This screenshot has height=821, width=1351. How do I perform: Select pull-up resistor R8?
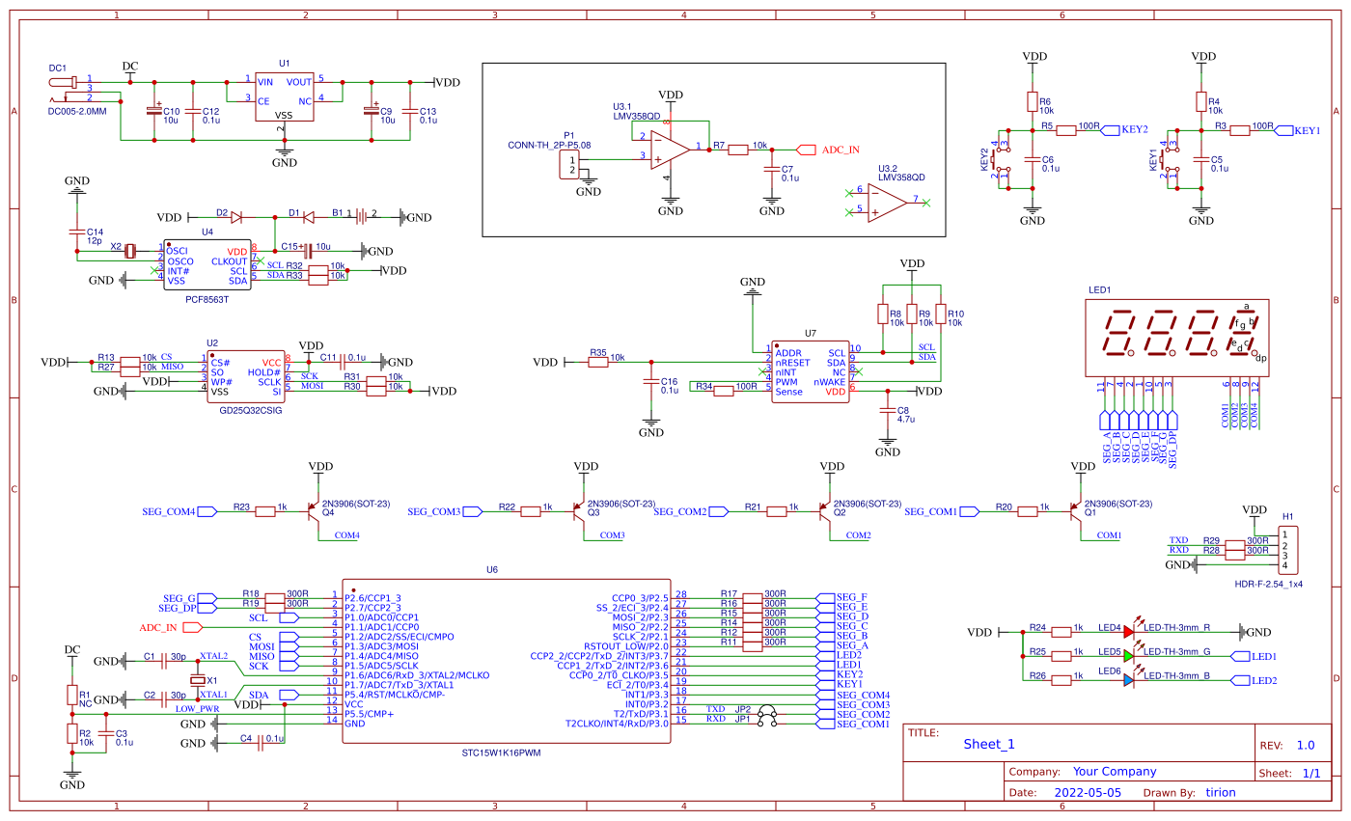pos(882,314)
